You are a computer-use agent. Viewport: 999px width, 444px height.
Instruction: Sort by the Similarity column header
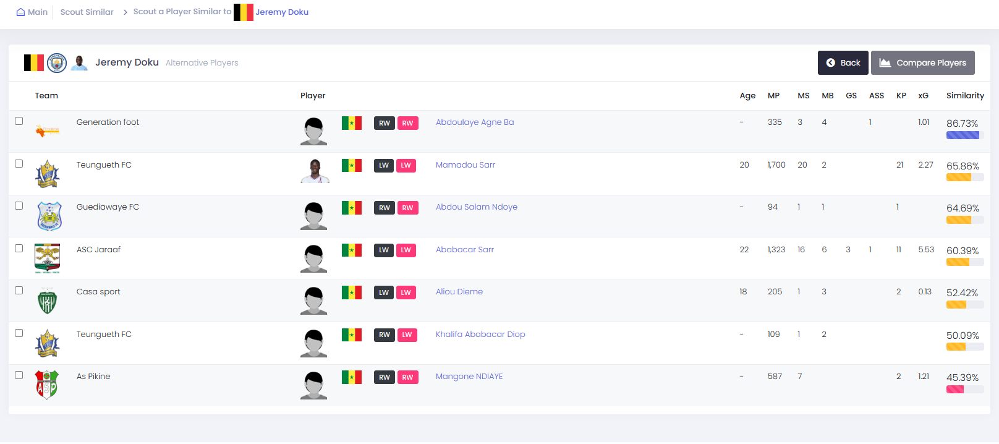(965, 95)
